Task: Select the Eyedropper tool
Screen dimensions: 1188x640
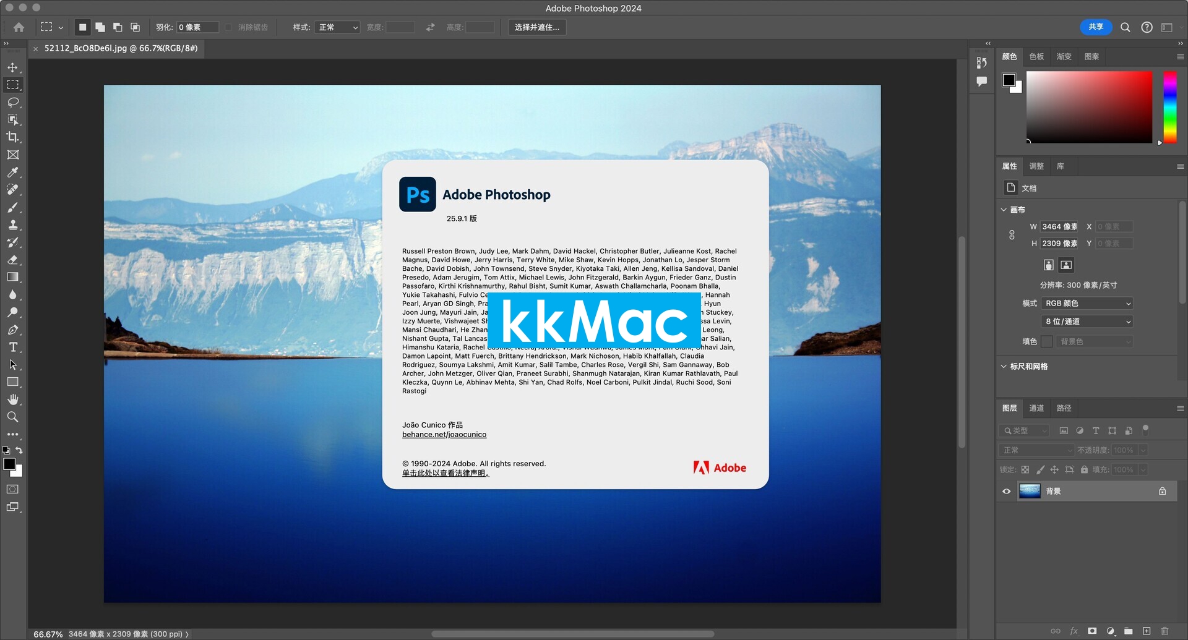Action: tap(13, 172)
